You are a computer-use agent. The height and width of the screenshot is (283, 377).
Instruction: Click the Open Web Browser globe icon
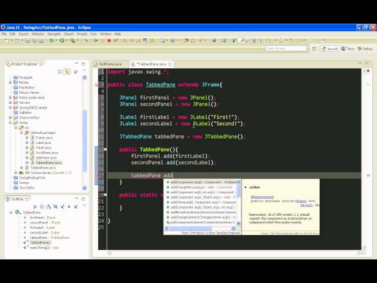coord(214,41)
